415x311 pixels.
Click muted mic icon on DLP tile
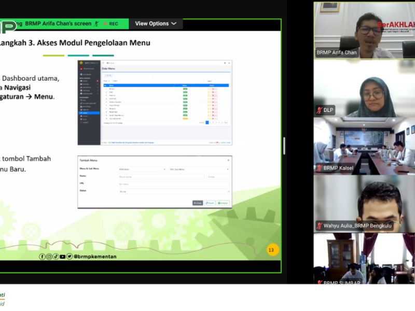[x=320, y=110]
